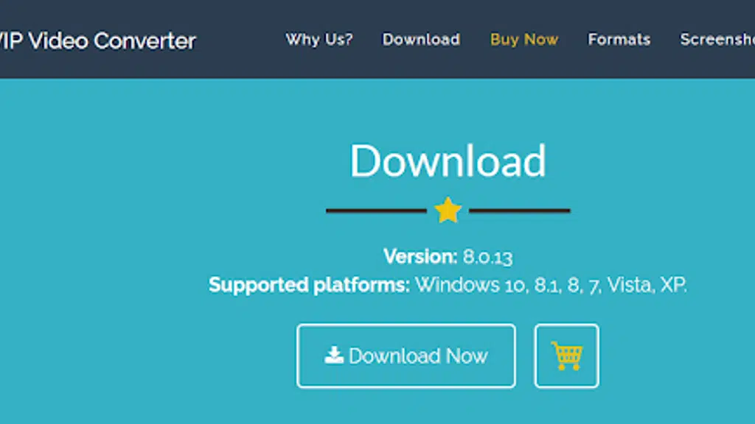This screenshot has width=755, height=424.
Task: Open the Screenshots nav link
Action: click(x=717, y=40)
